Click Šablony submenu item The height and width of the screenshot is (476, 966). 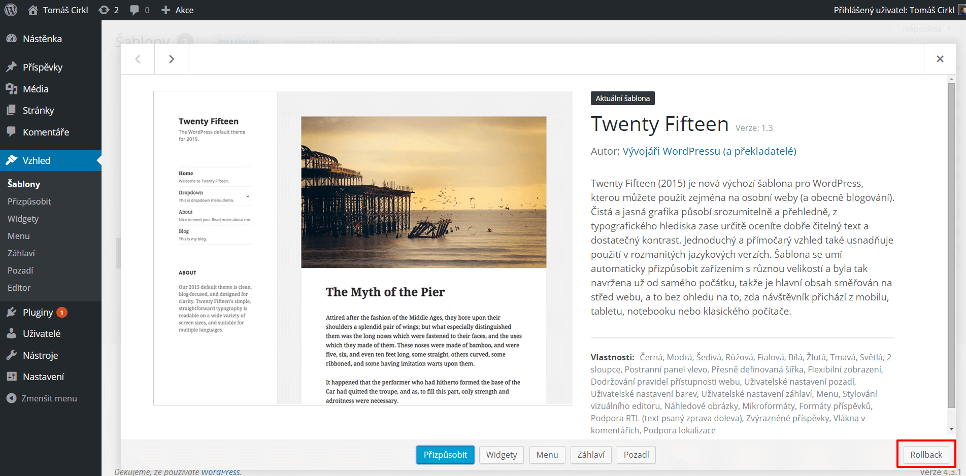point(24,184)
